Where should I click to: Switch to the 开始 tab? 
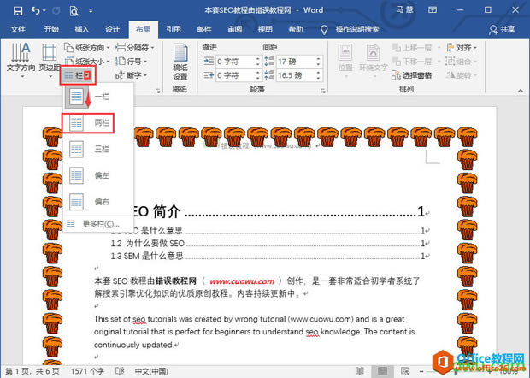tap(51, 29)
